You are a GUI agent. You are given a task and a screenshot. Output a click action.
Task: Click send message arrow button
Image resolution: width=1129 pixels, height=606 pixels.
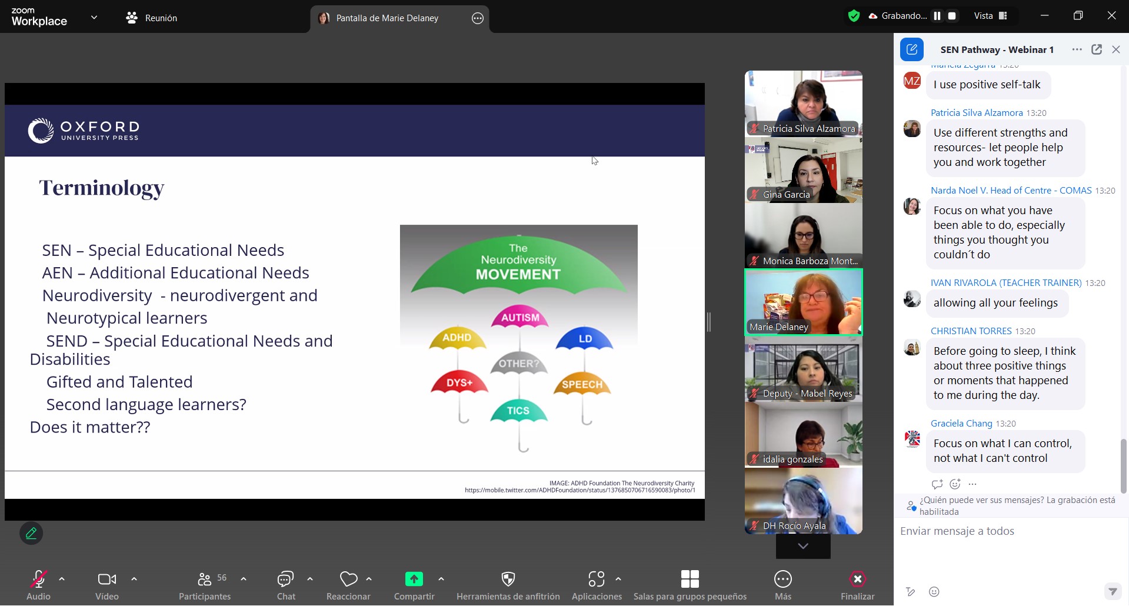[x=1113, y=591]
